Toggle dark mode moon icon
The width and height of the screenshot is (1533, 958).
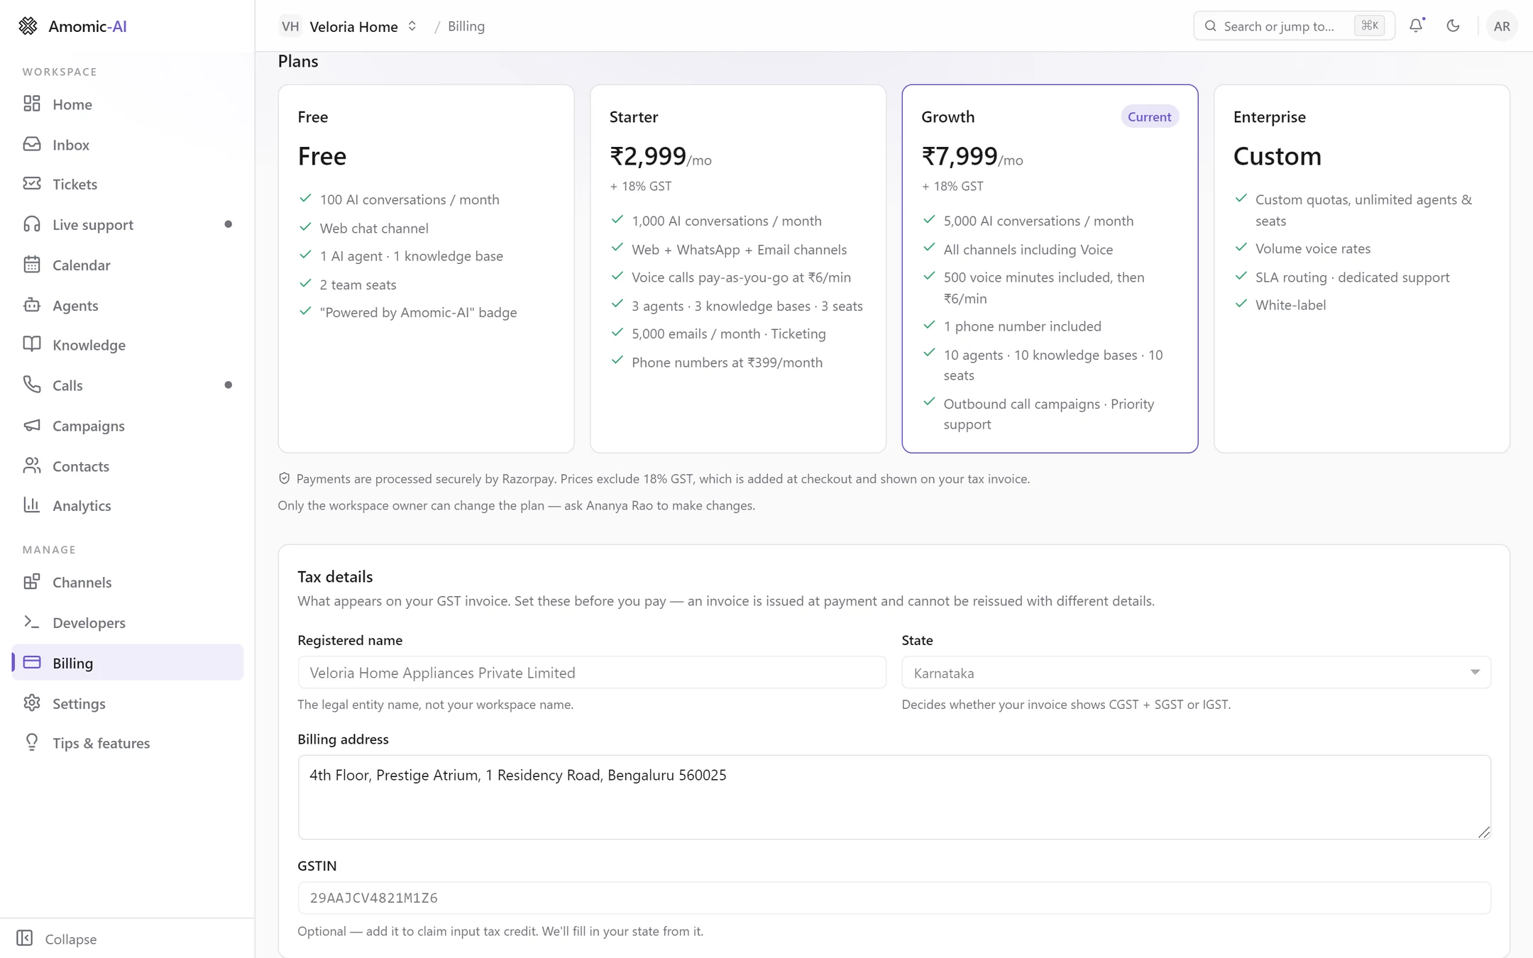pyautogui.click(x=1453, y=26)
